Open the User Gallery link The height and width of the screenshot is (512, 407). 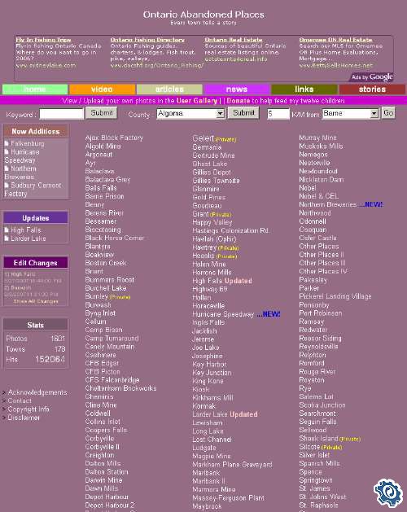[x=197, y=101]
